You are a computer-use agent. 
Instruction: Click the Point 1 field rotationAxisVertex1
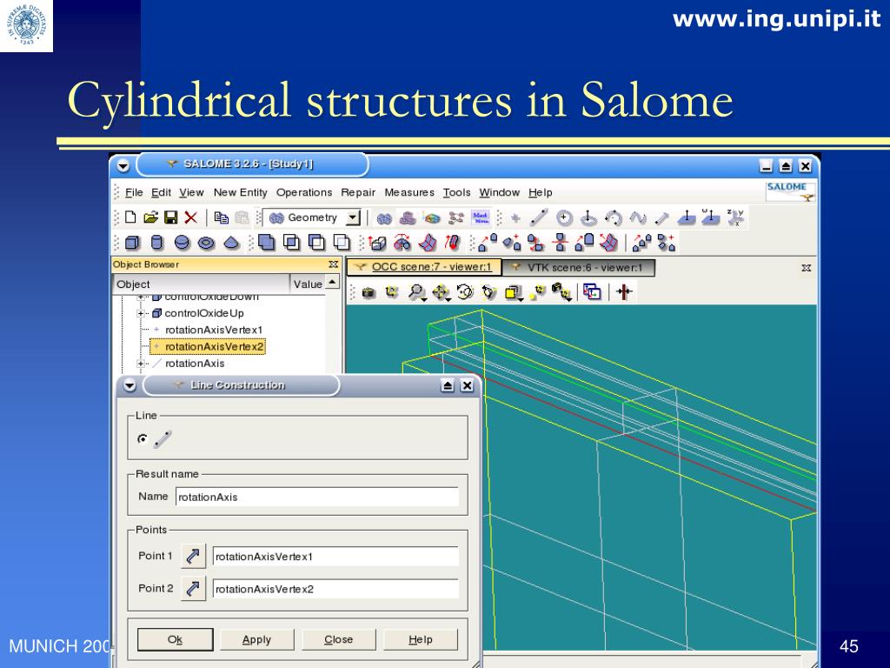click(x=335, y=557)
